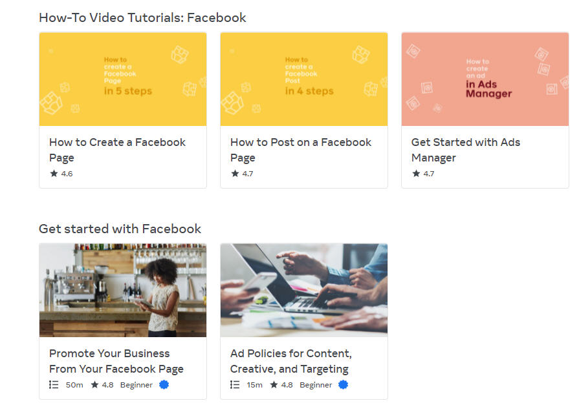Click the star icon beside 4.8 on Promote card
579x414 pixels.
[x=94, y=384]
